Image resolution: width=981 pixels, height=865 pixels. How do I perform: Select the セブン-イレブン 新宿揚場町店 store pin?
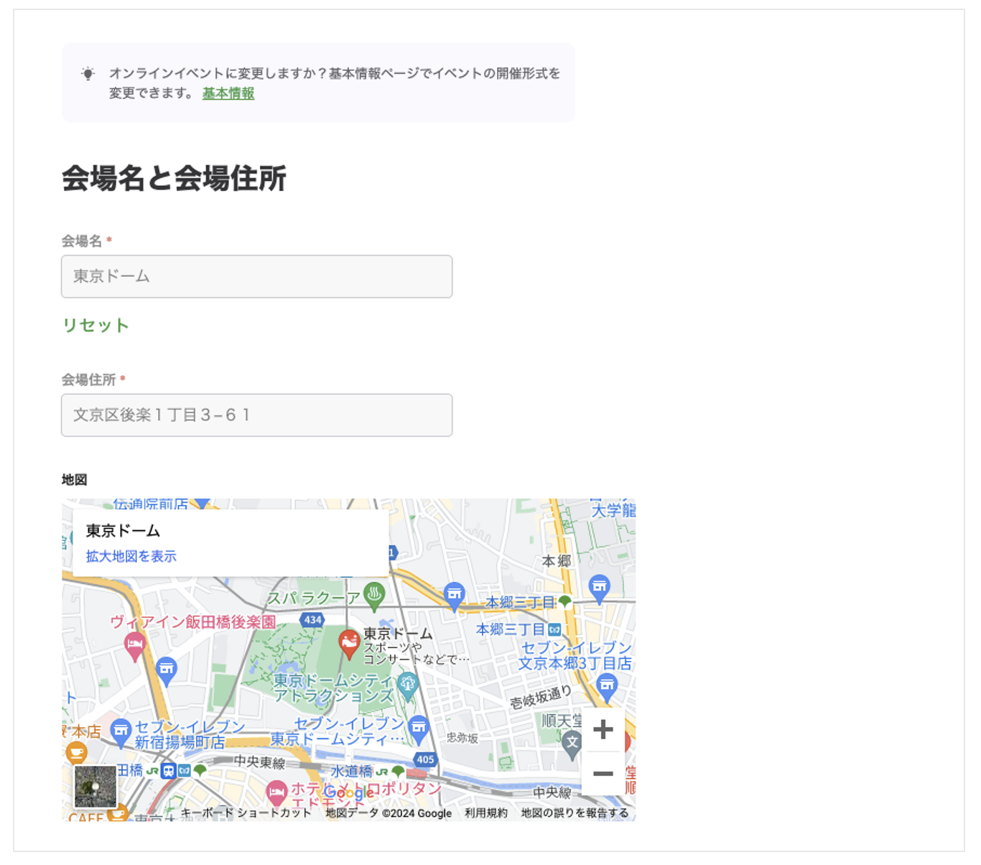[121, 732]
